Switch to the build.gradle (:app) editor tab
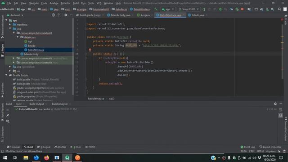The height and width of the screenshot is (162, 288). point(90,15)
